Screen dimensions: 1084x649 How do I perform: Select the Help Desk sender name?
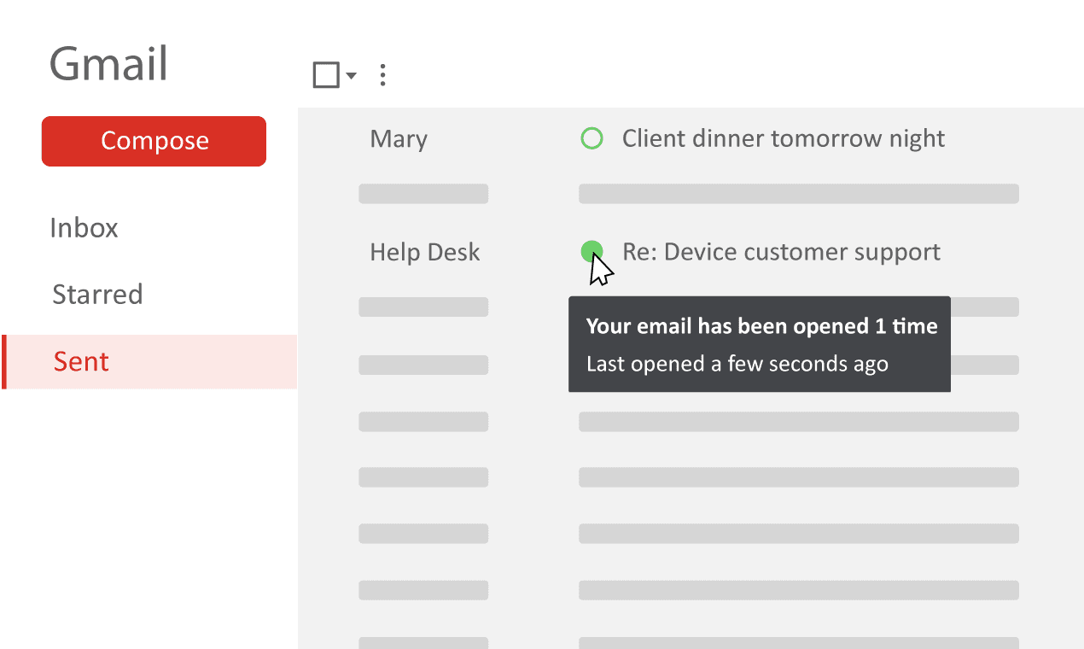[425, 253]
